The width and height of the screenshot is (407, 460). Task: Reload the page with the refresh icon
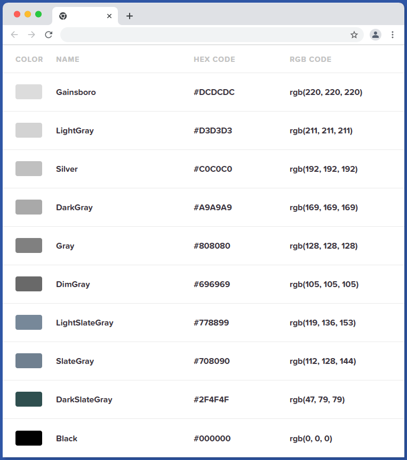49,35
